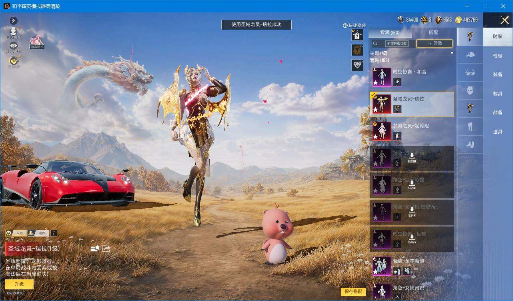
Task: Expand the up-arrow button beside 动作
Action: point(54,233)
